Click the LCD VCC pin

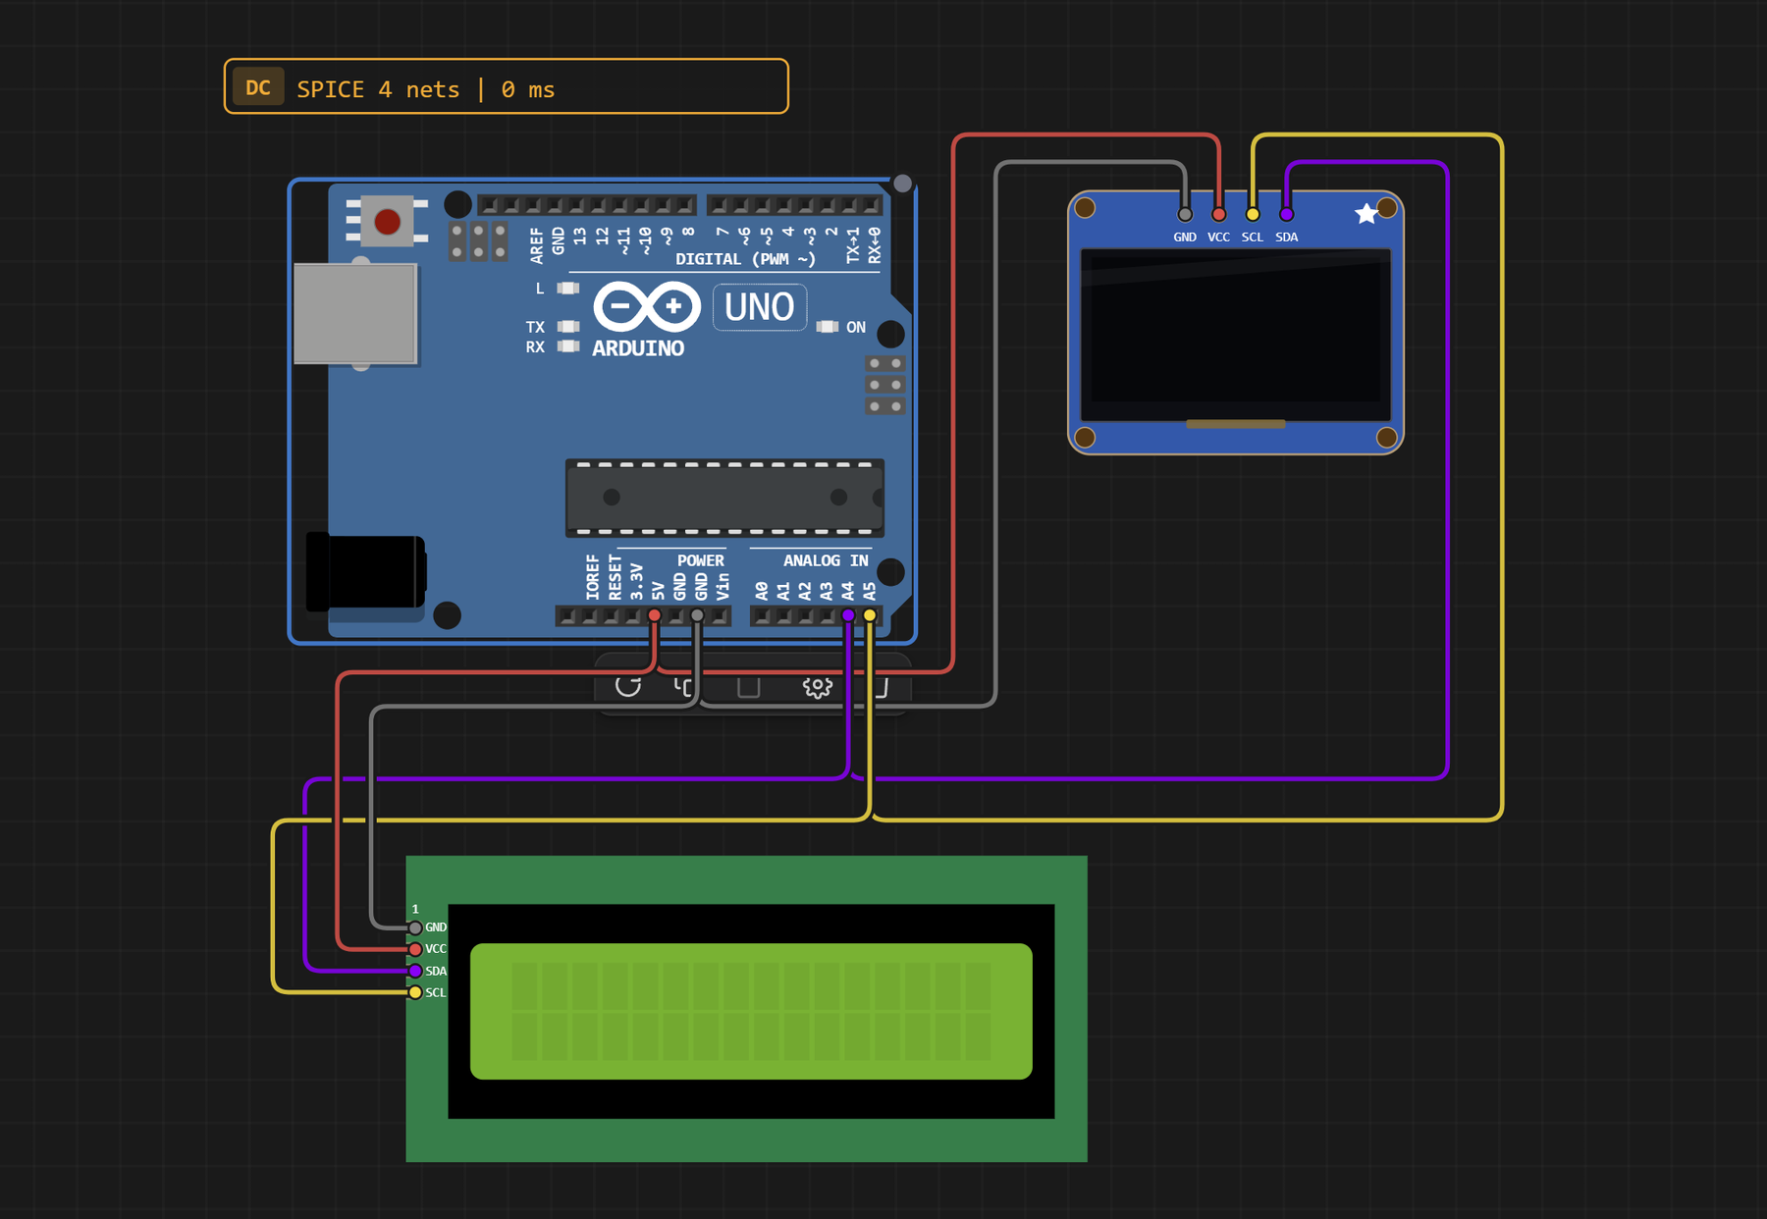click(x=415, y=949)
